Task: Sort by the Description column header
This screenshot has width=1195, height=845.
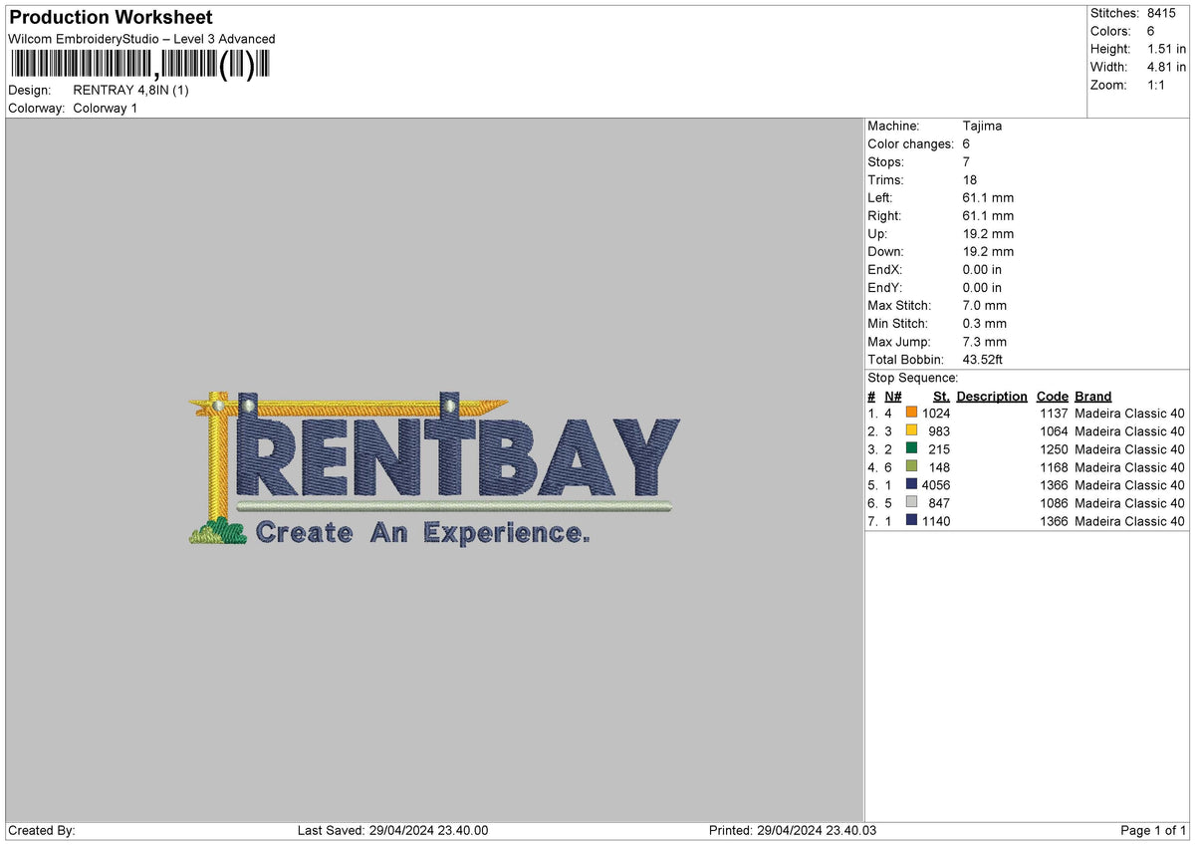Action: (992, 396)
